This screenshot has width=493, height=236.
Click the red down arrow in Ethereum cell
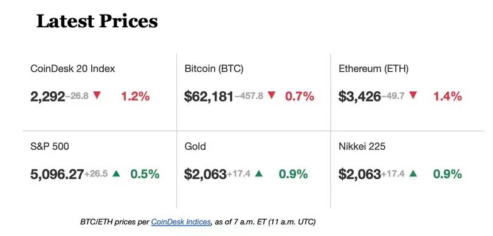coord(413,95)
